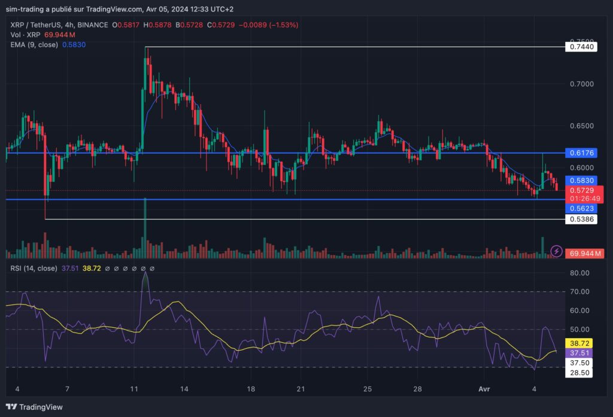Image resolution: width=613 pixels, height=417 pixels.
Task: Click the third ∅ icon after the RSI values
Action: point(125,269)
